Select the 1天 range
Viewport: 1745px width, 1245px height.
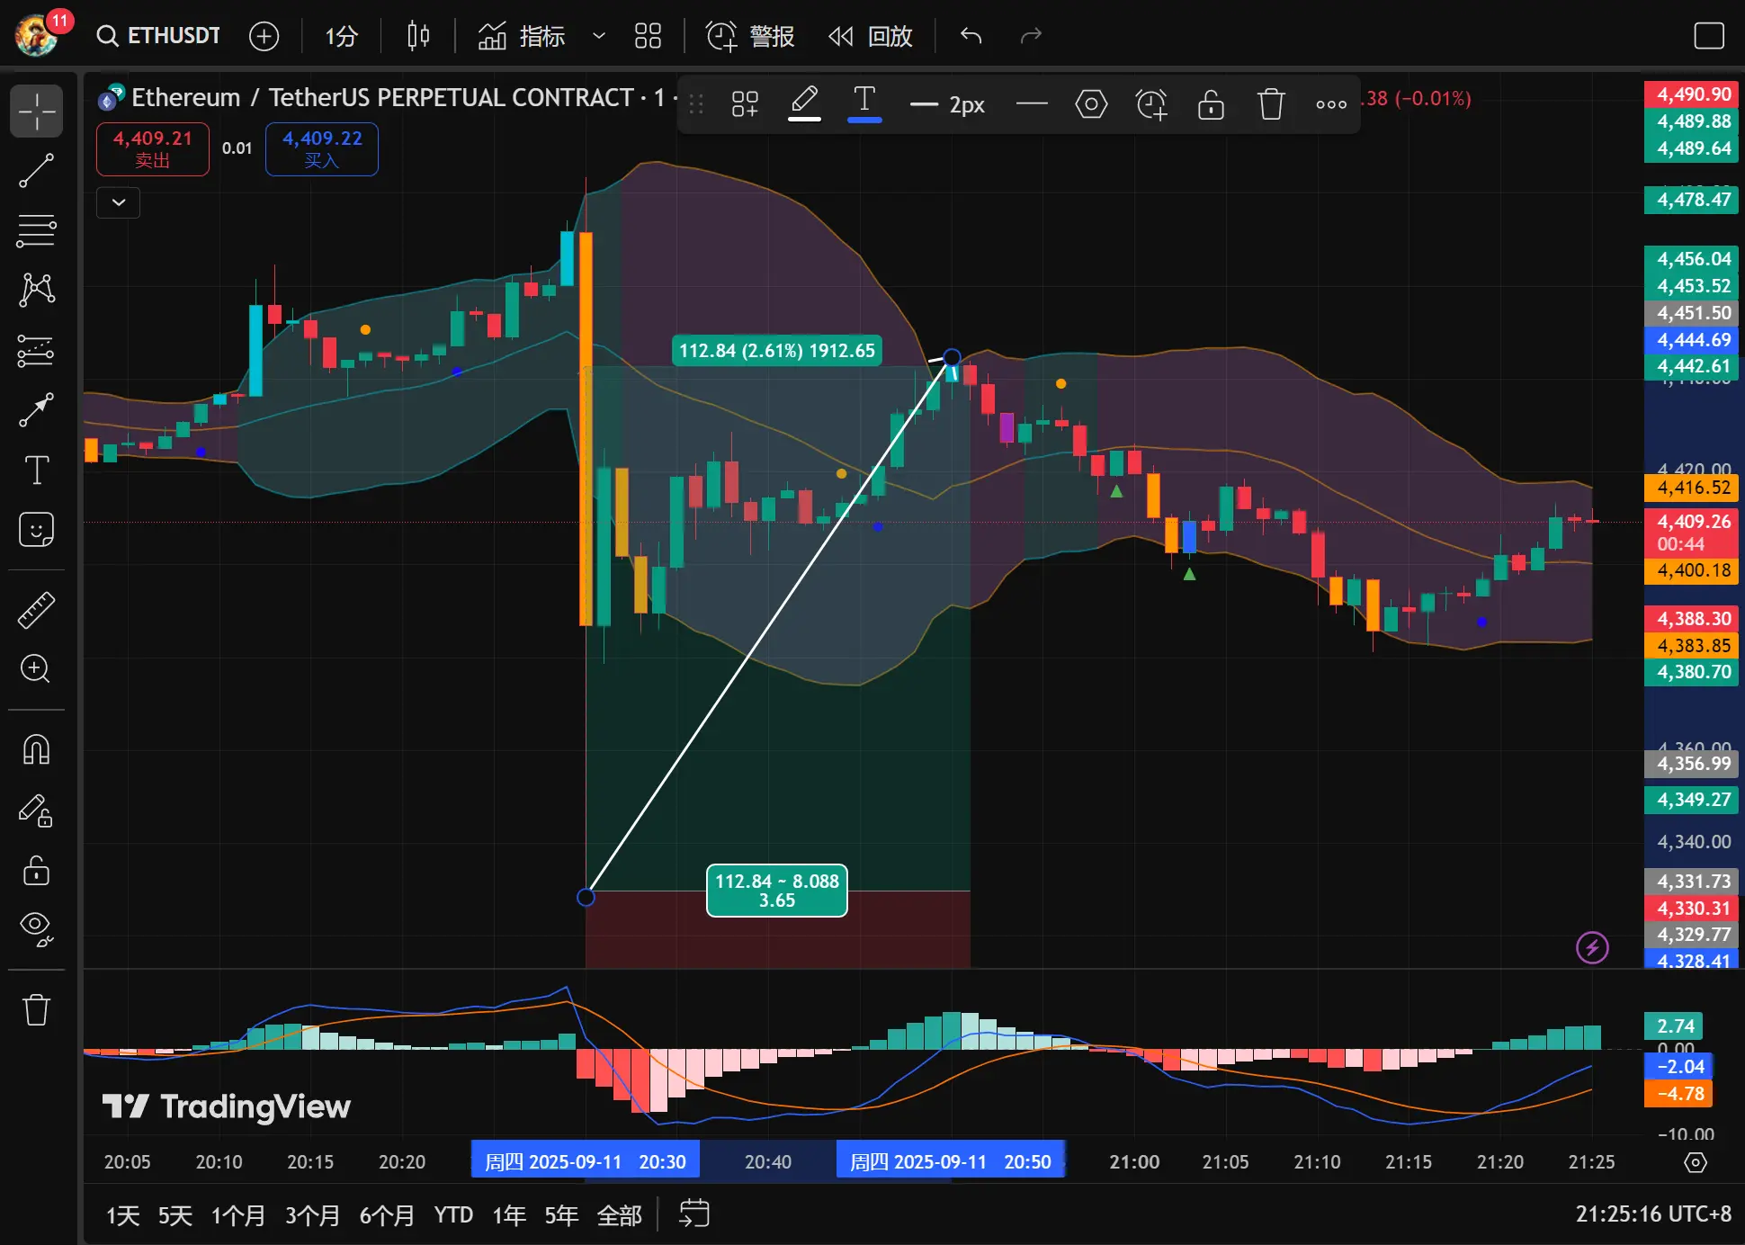(123, 1215)
